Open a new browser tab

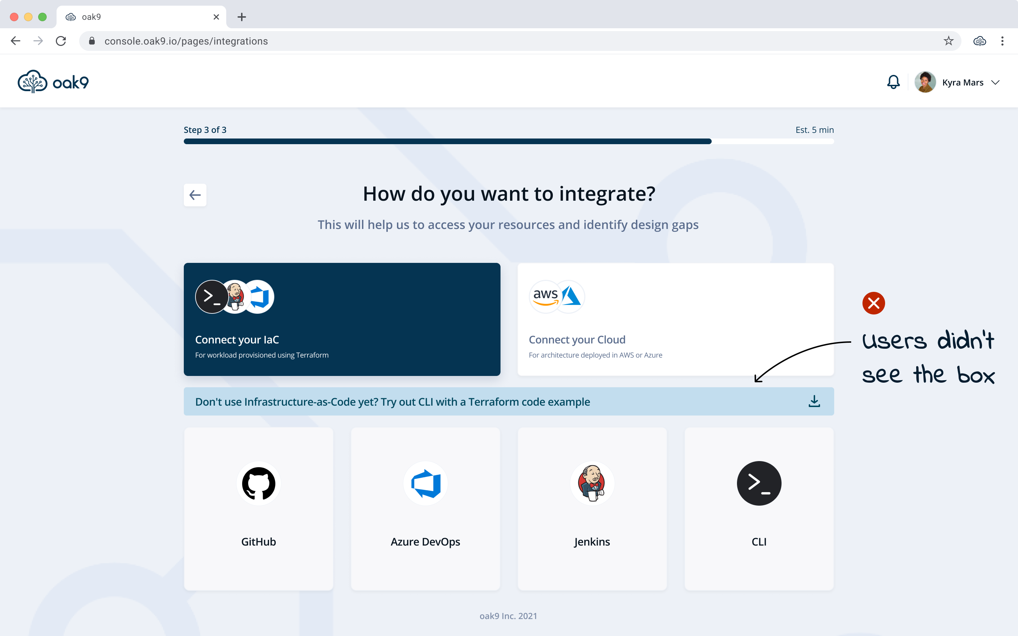241,17
